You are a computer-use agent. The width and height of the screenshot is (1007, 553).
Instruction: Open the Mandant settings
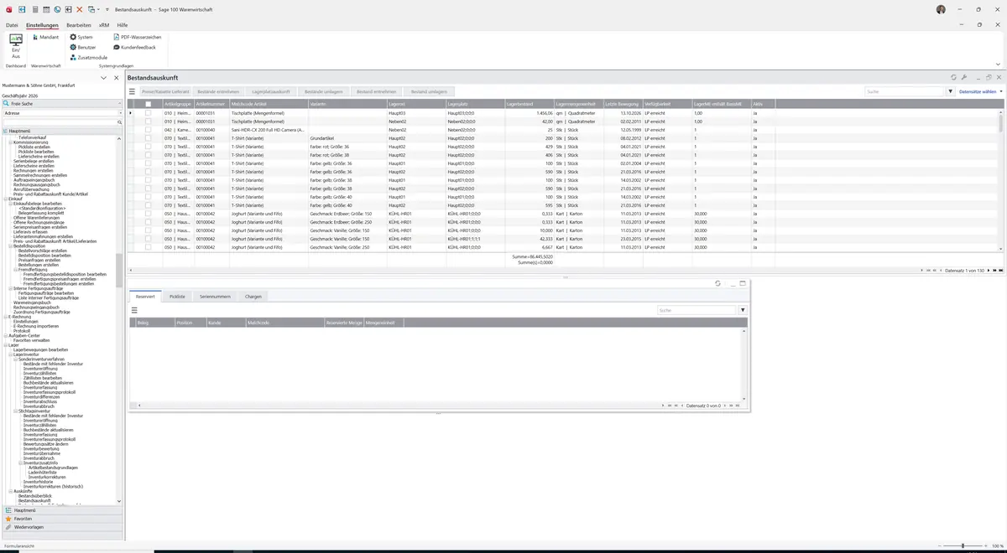45,37
